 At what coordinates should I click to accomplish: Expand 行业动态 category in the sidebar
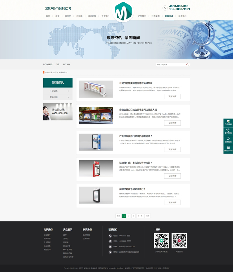click(x=58, y=91)
